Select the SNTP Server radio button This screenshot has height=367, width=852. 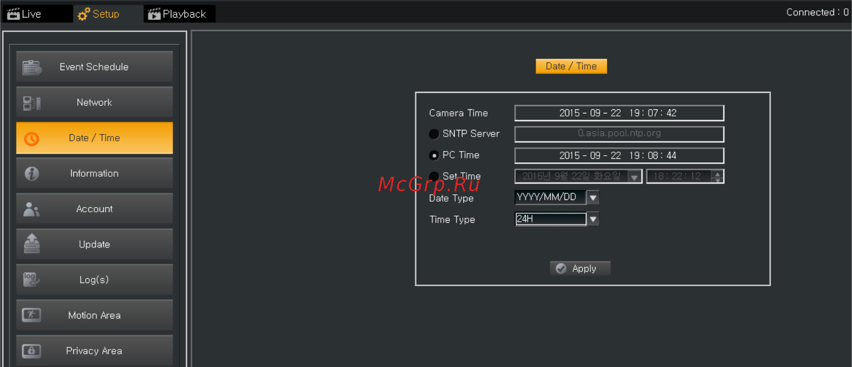(434, 134)
